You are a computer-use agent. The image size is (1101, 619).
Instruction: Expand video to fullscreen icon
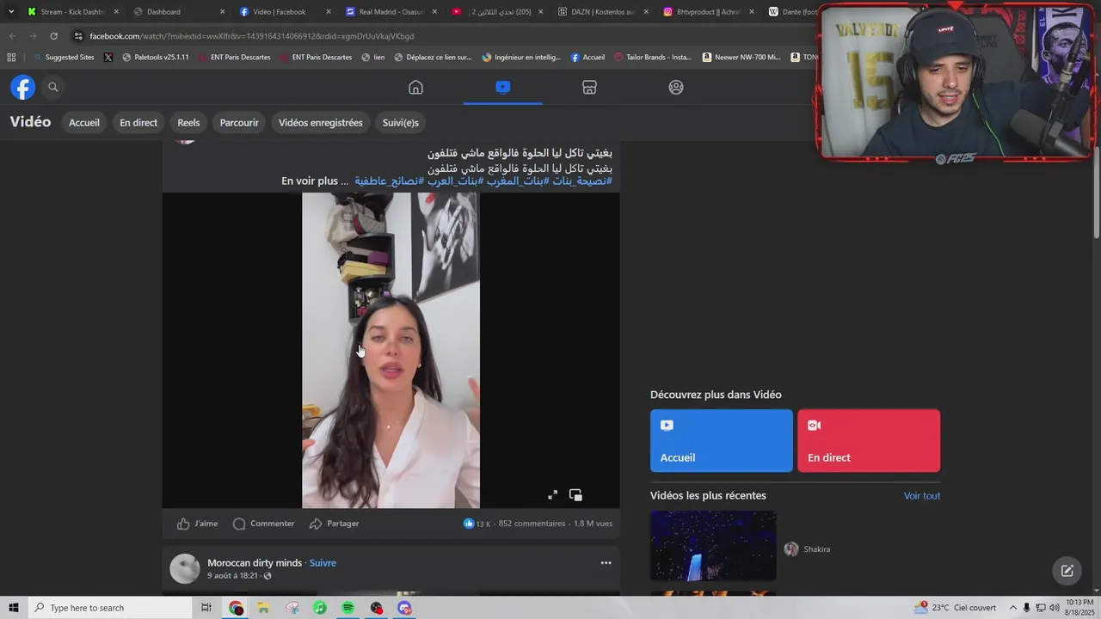pos(552,494)
